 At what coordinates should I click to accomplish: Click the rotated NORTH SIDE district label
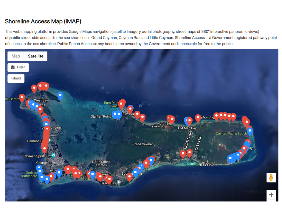[x=188, y=140]
